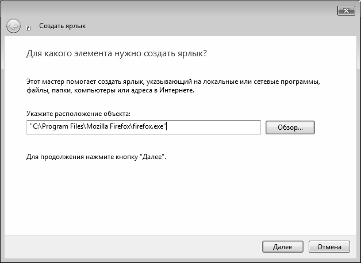Click the empty title bar area
The height and width of the screenshot is (263, 361).
172,10
